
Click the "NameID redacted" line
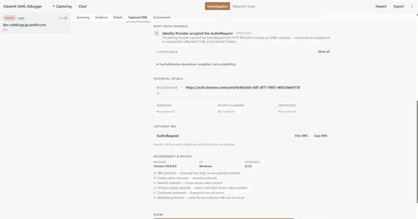[x=190, y=183]
